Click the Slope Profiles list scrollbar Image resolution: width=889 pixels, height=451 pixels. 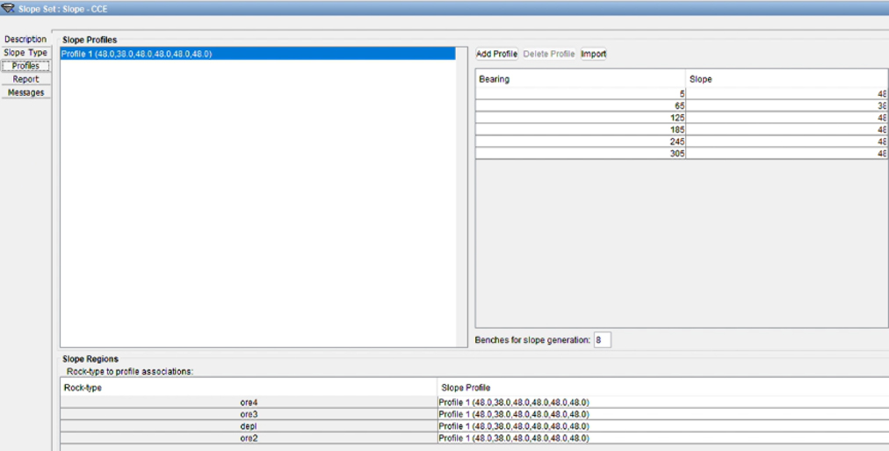461,197
